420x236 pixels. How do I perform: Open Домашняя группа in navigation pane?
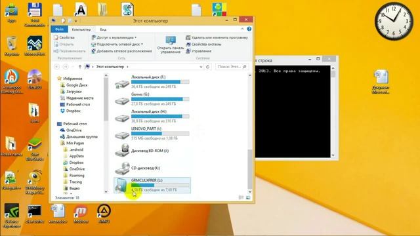[x=79, y=137]
